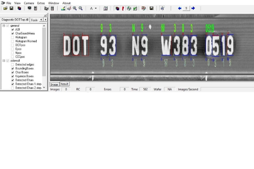Click the green checkmark toolbar icon

(x=135, y=8)
